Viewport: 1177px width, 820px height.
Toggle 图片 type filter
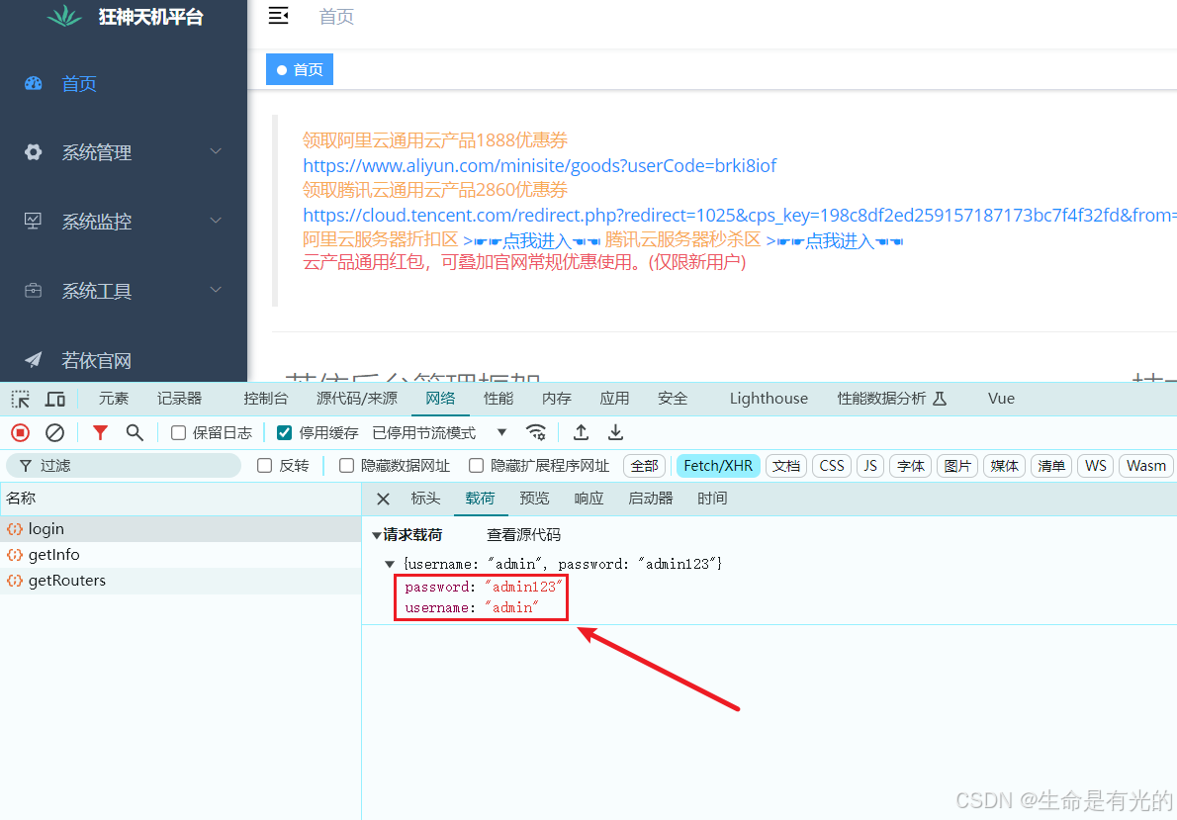point(957,466)
